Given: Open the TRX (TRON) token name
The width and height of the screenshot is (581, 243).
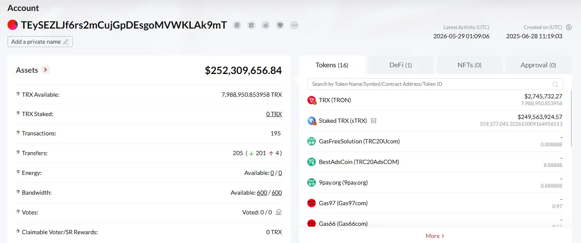Looking at the screenshot, I should click(x=335, y=100).
